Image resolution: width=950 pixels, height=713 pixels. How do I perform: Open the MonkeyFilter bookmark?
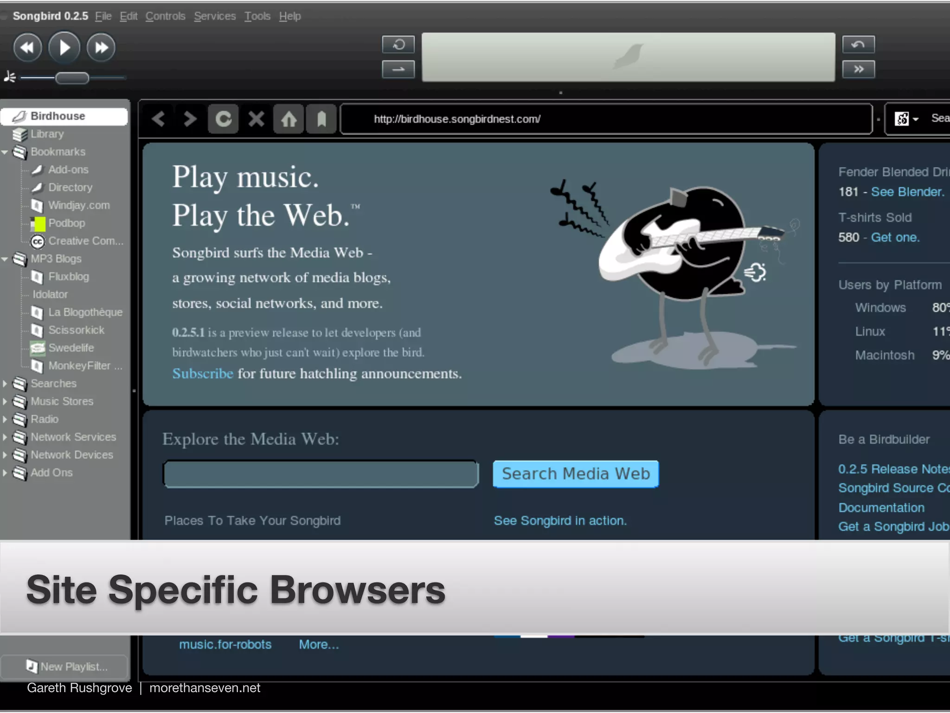click(85, 366)
